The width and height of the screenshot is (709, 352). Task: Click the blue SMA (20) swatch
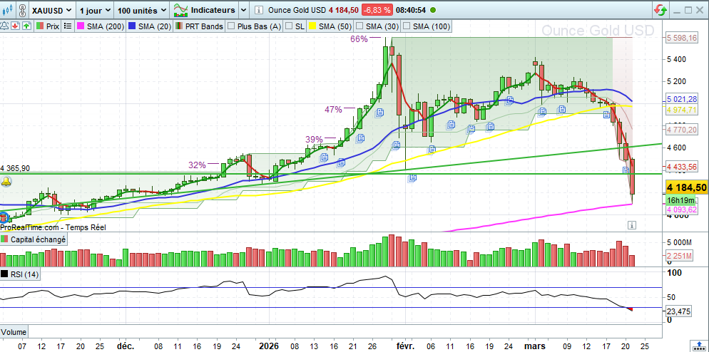tap(133, 26)
